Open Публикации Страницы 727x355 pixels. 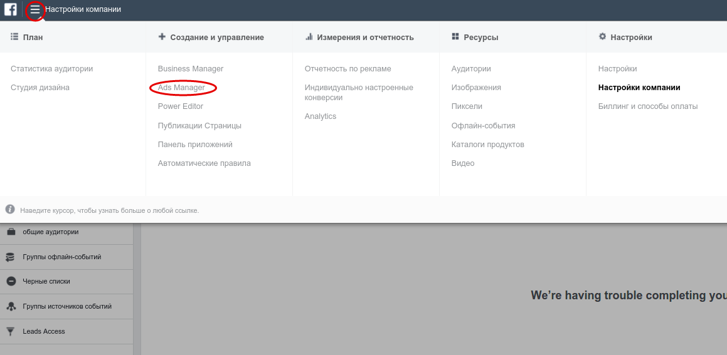[199, 126]
